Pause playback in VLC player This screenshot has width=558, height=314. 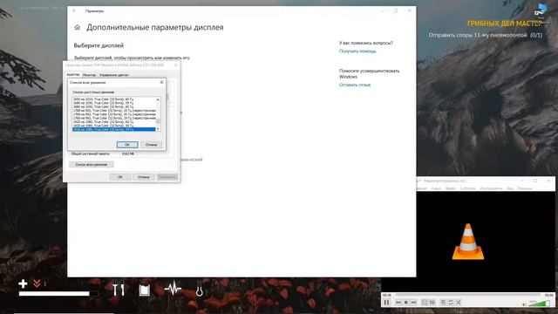(x=386, y=303)
